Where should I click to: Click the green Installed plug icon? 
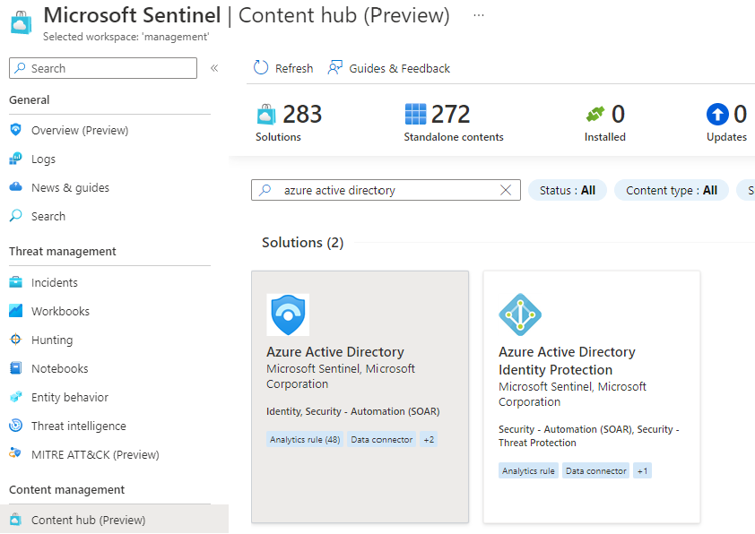pyautogui.click(x=595, y=115)
